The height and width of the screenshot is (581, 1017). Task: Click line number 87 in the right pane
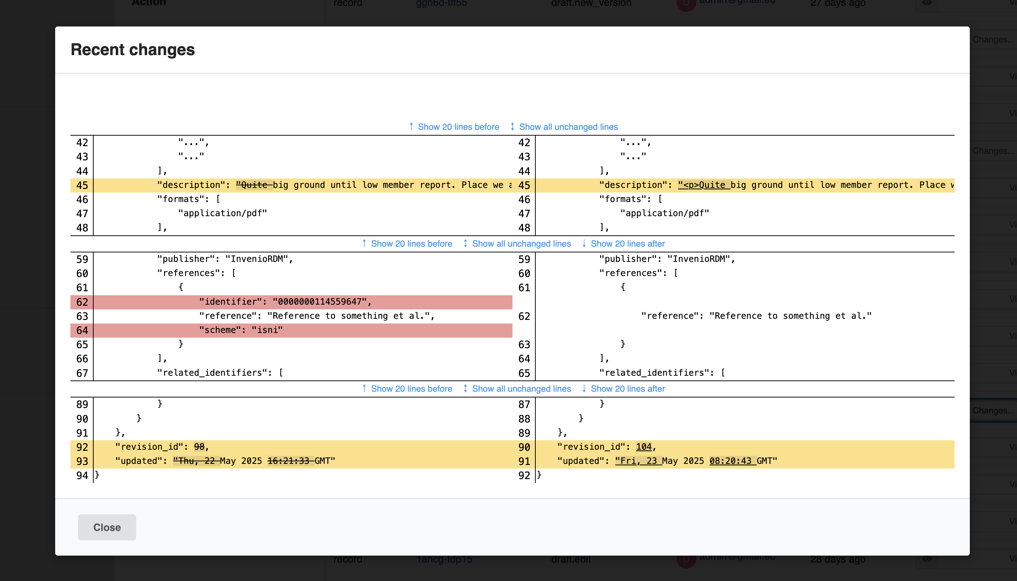[524, 405]
